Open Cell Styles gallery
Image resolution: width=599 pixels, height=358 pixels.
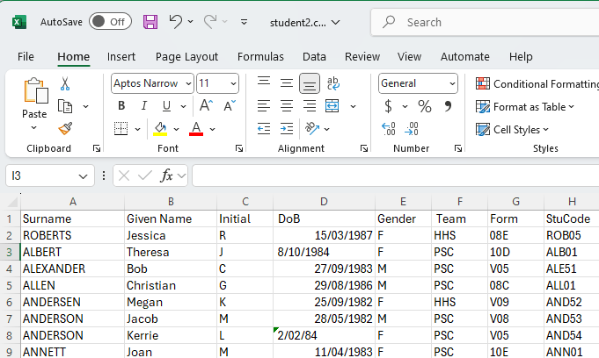click(x=512, y=130)
